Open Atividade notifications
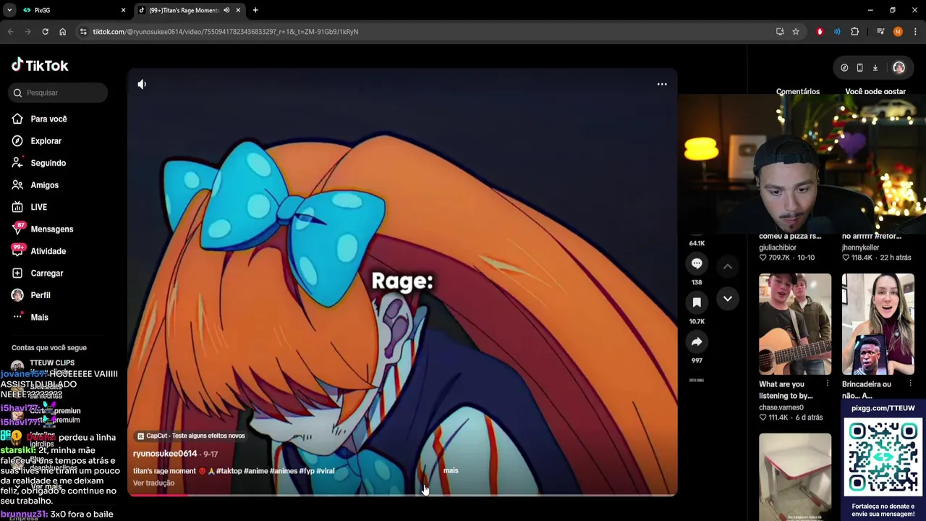The width and height of the screenshot is (926, 521). tap(48, 251)
